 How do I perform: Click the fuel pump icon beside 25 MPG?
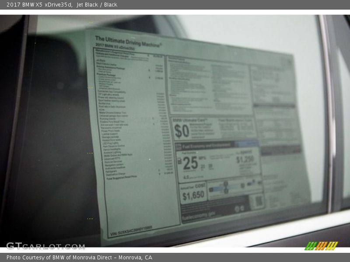179,161
